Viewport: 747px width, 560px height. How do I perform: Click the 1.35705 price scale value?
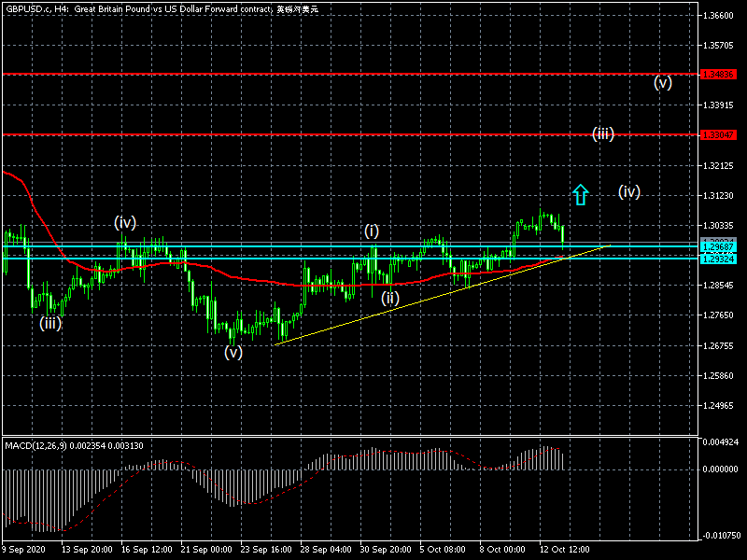(718, 46)
